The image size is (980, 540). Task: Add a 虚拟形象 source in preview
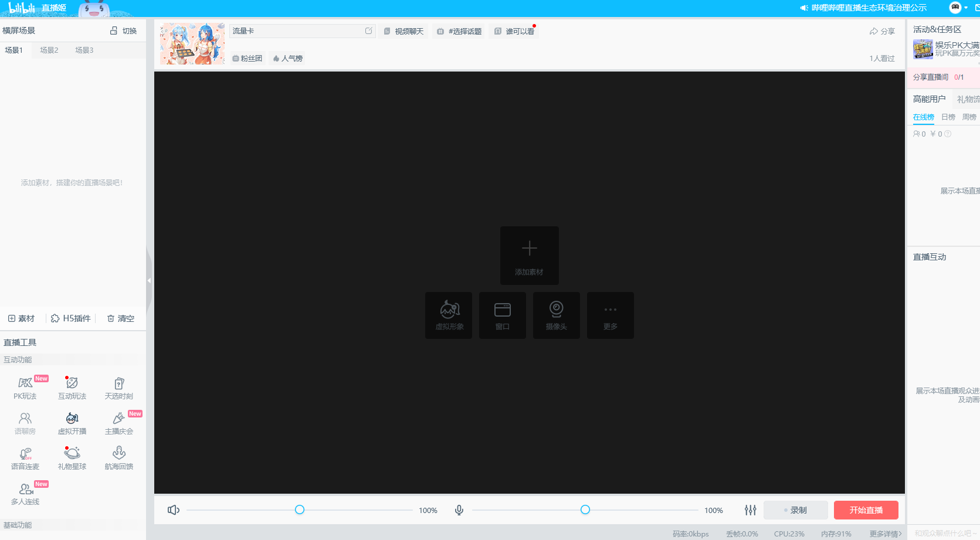pyautogui.click(x=449, y=315)
